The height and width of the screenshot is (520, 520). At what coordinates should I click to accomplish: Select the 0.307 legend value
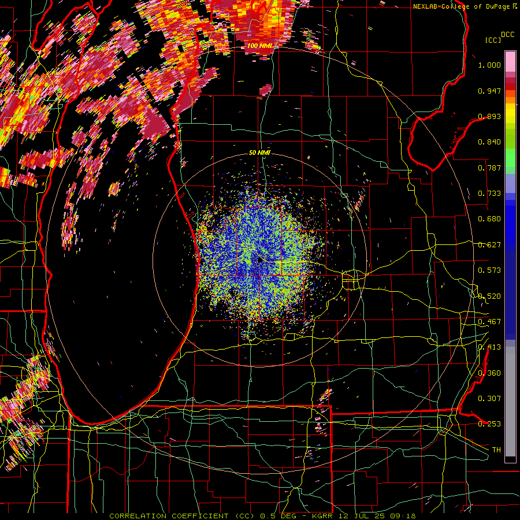click(x=489, y=399)
